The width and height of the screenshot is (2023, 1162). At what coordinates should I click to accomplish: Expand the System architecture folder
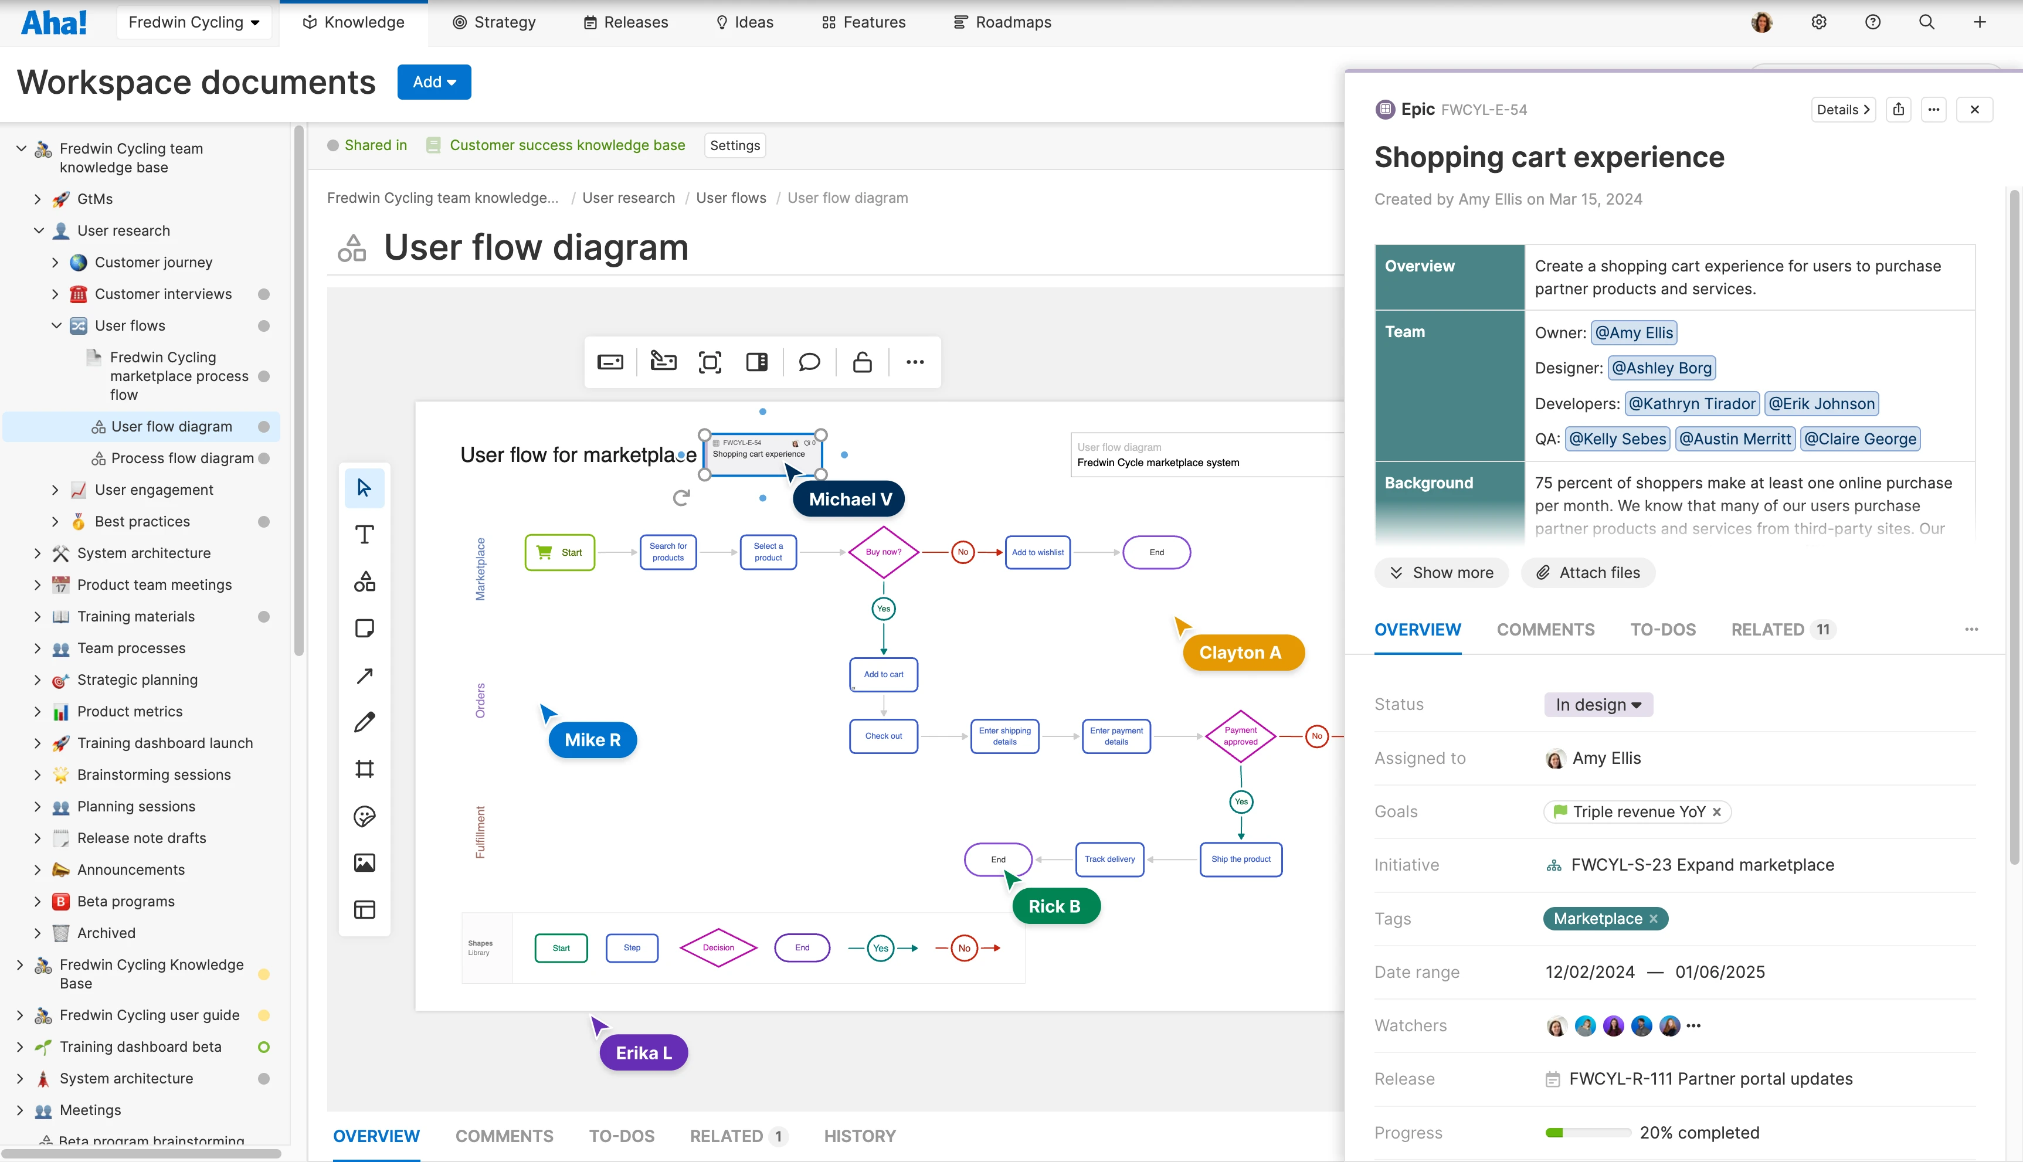(x=38, y=553)
